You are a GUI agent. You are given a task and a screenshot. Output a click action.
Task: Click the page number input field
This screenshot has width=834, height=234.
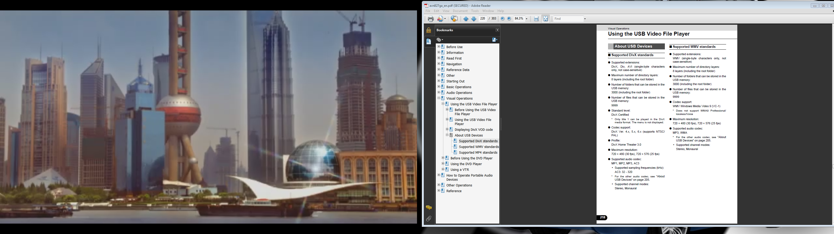click(483, 19)
